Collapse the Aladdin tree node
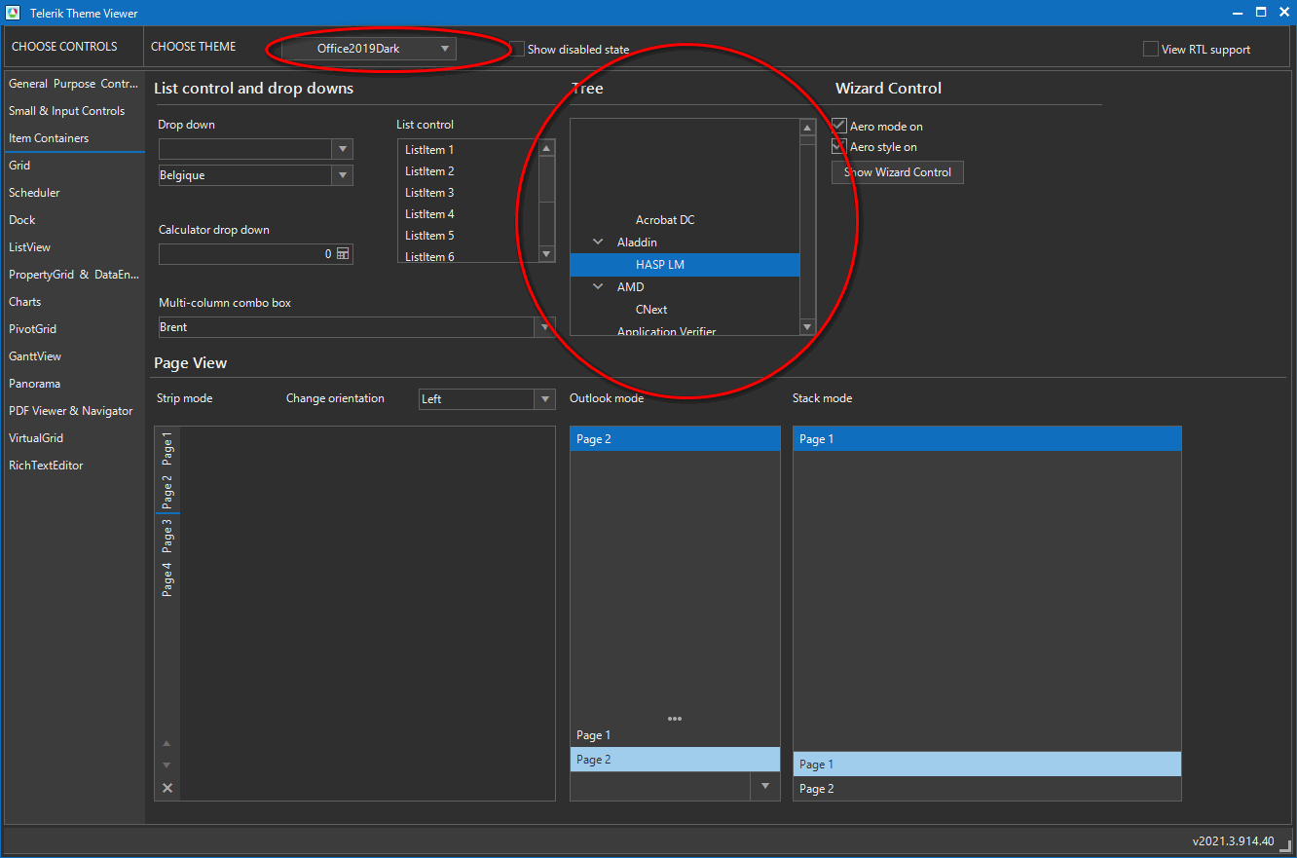 [x=598, y=242]
